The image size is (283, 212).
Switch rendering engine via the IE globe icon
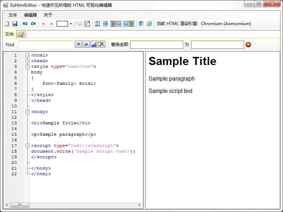(149, 24)
